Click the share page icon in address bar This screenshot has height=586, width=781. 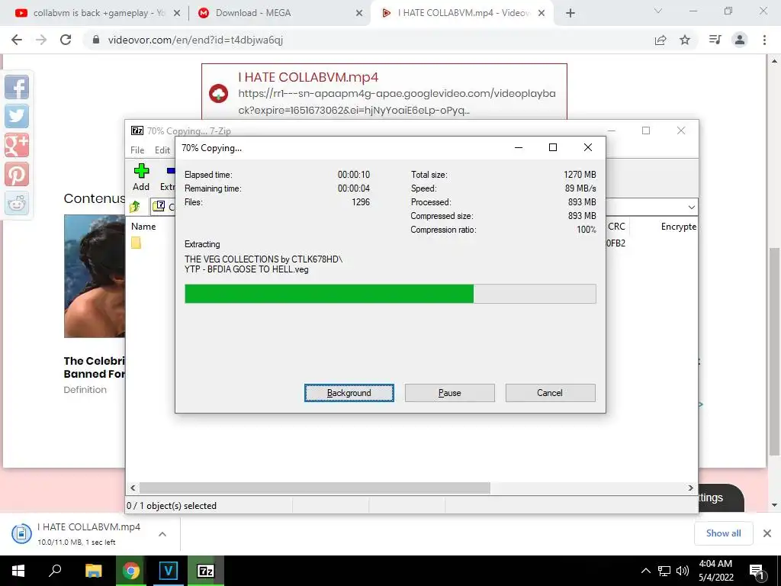[660, 40]
